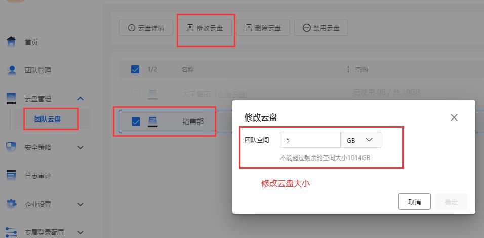
Task: Click the 1/2 selection count text
Action: (x=152, y=69)
